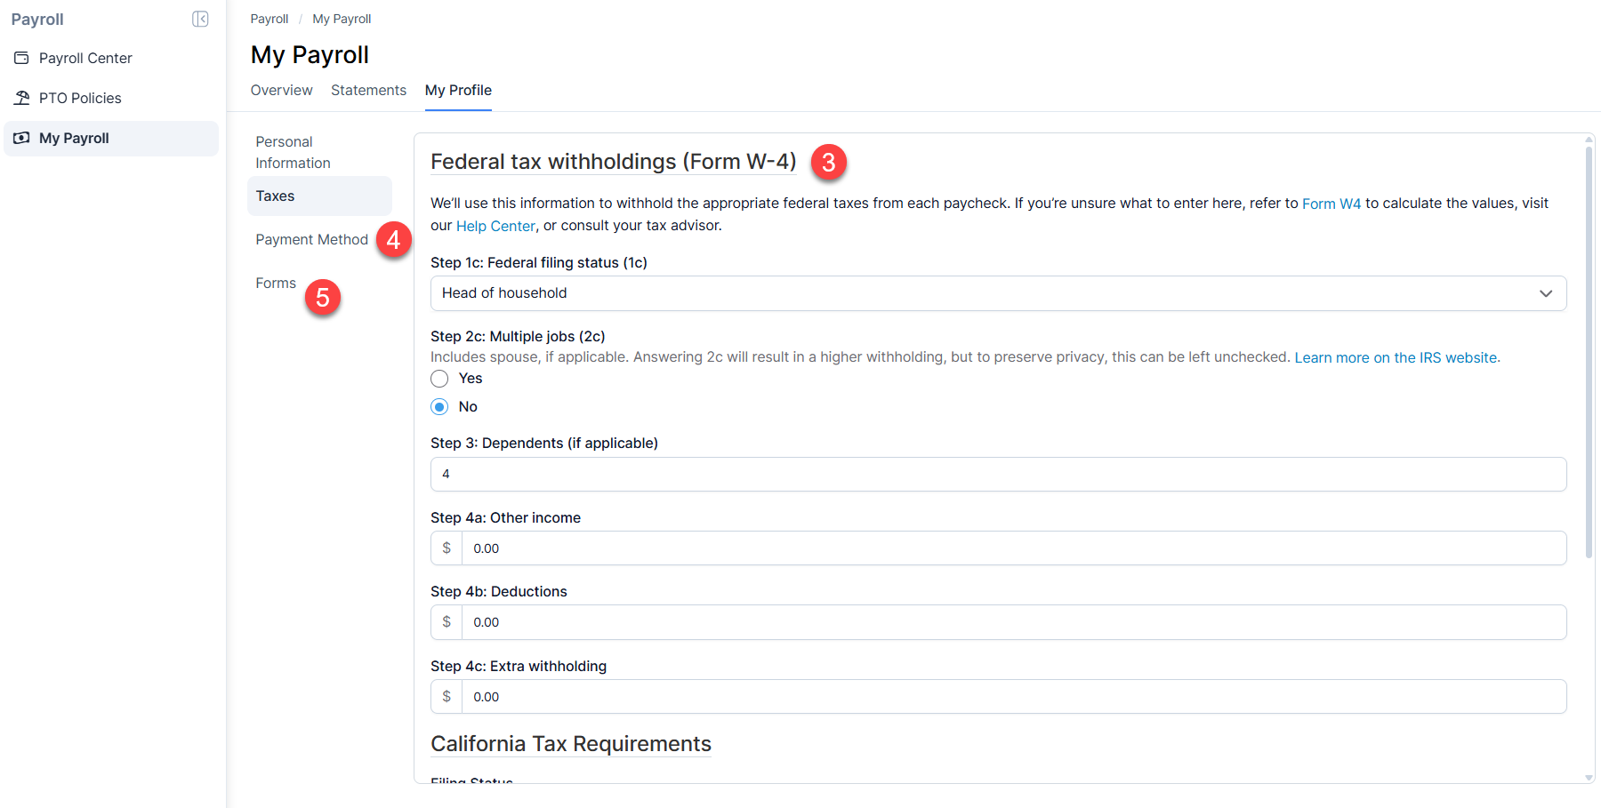Select "No" for Step 2c
1601x808 pixels.
438,406
